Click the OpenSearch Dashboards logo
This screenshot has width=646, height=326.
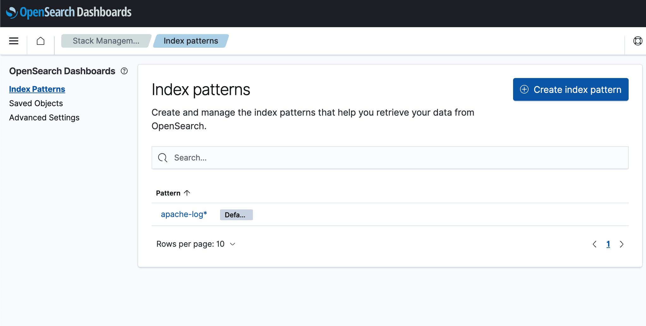(69, 13)
